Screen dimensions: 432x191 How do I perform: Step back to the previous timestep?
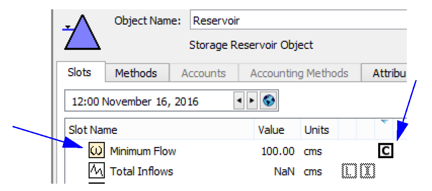[x=239, y=101]
